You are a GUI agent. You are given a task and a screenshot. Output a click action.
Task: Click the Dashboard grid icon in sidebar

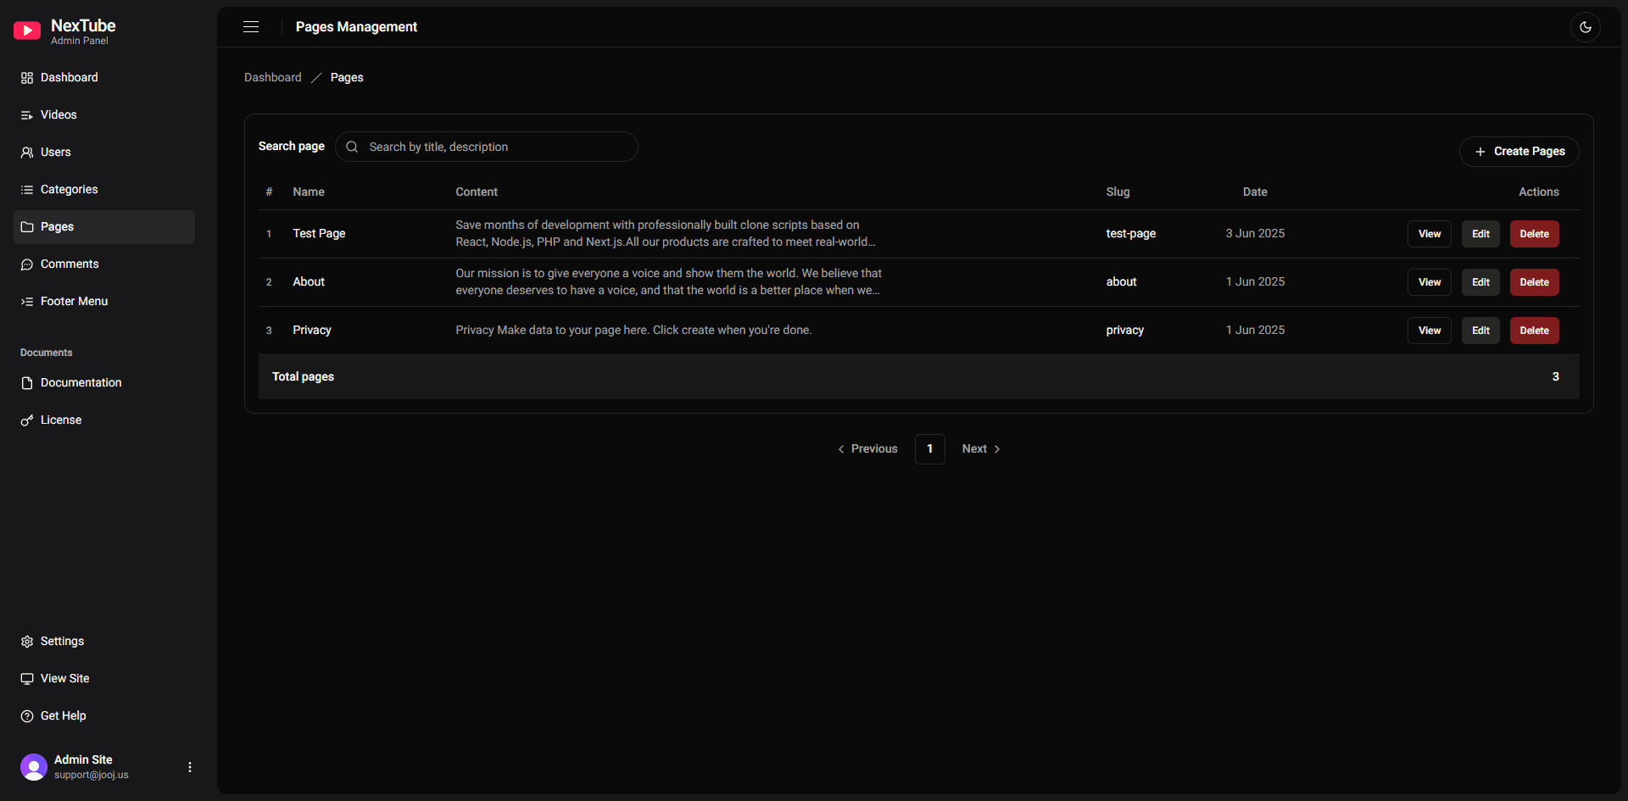[27, 78]
